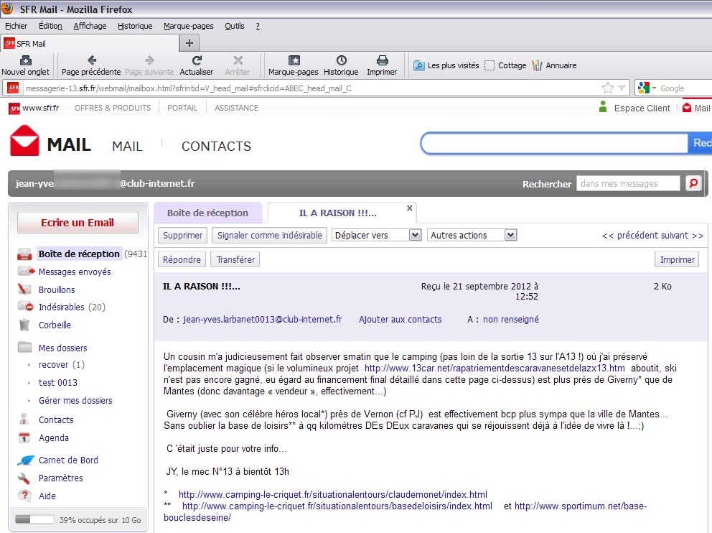Open basedeloisirs camping-le-criquet link
Viewport: 712px width, 533px height.
pyautogui.click(x=337, y=506)
